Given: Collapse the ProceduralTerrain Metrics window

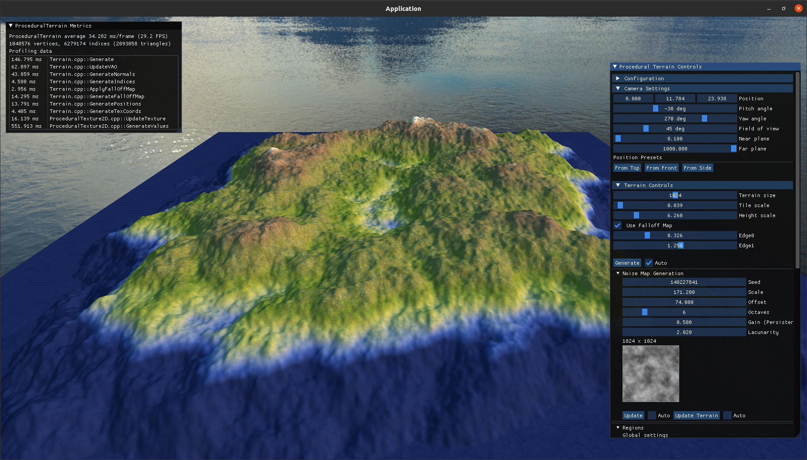Looking at the screenshot, I should point(11,26).
